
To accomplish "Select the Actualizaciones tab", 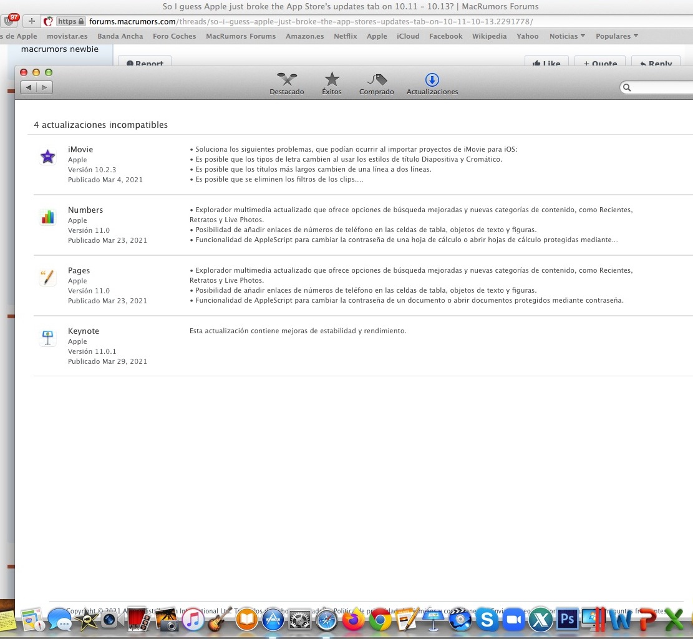I will pyautogui.click(x=432, y=84).
